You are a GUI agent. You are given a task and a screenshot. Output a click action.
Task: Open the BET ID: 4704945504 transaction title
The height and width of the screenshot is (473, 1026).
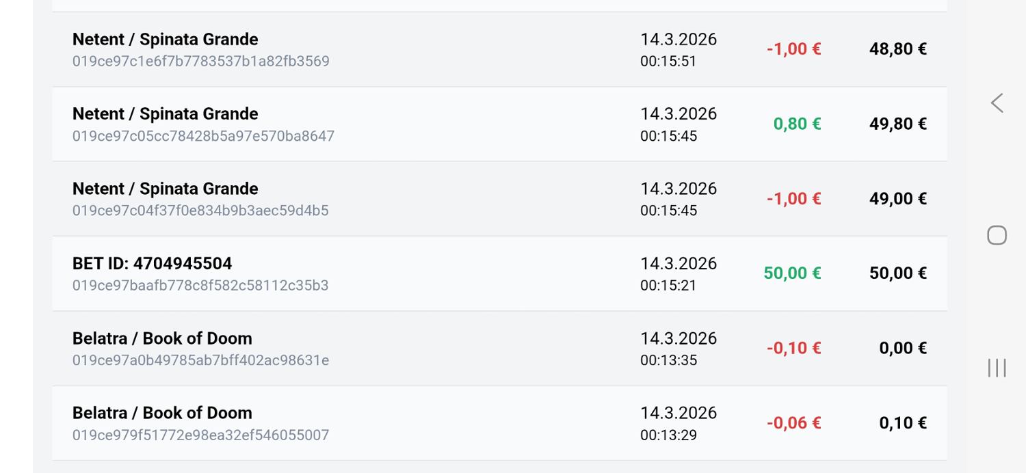tap(152, 263)
